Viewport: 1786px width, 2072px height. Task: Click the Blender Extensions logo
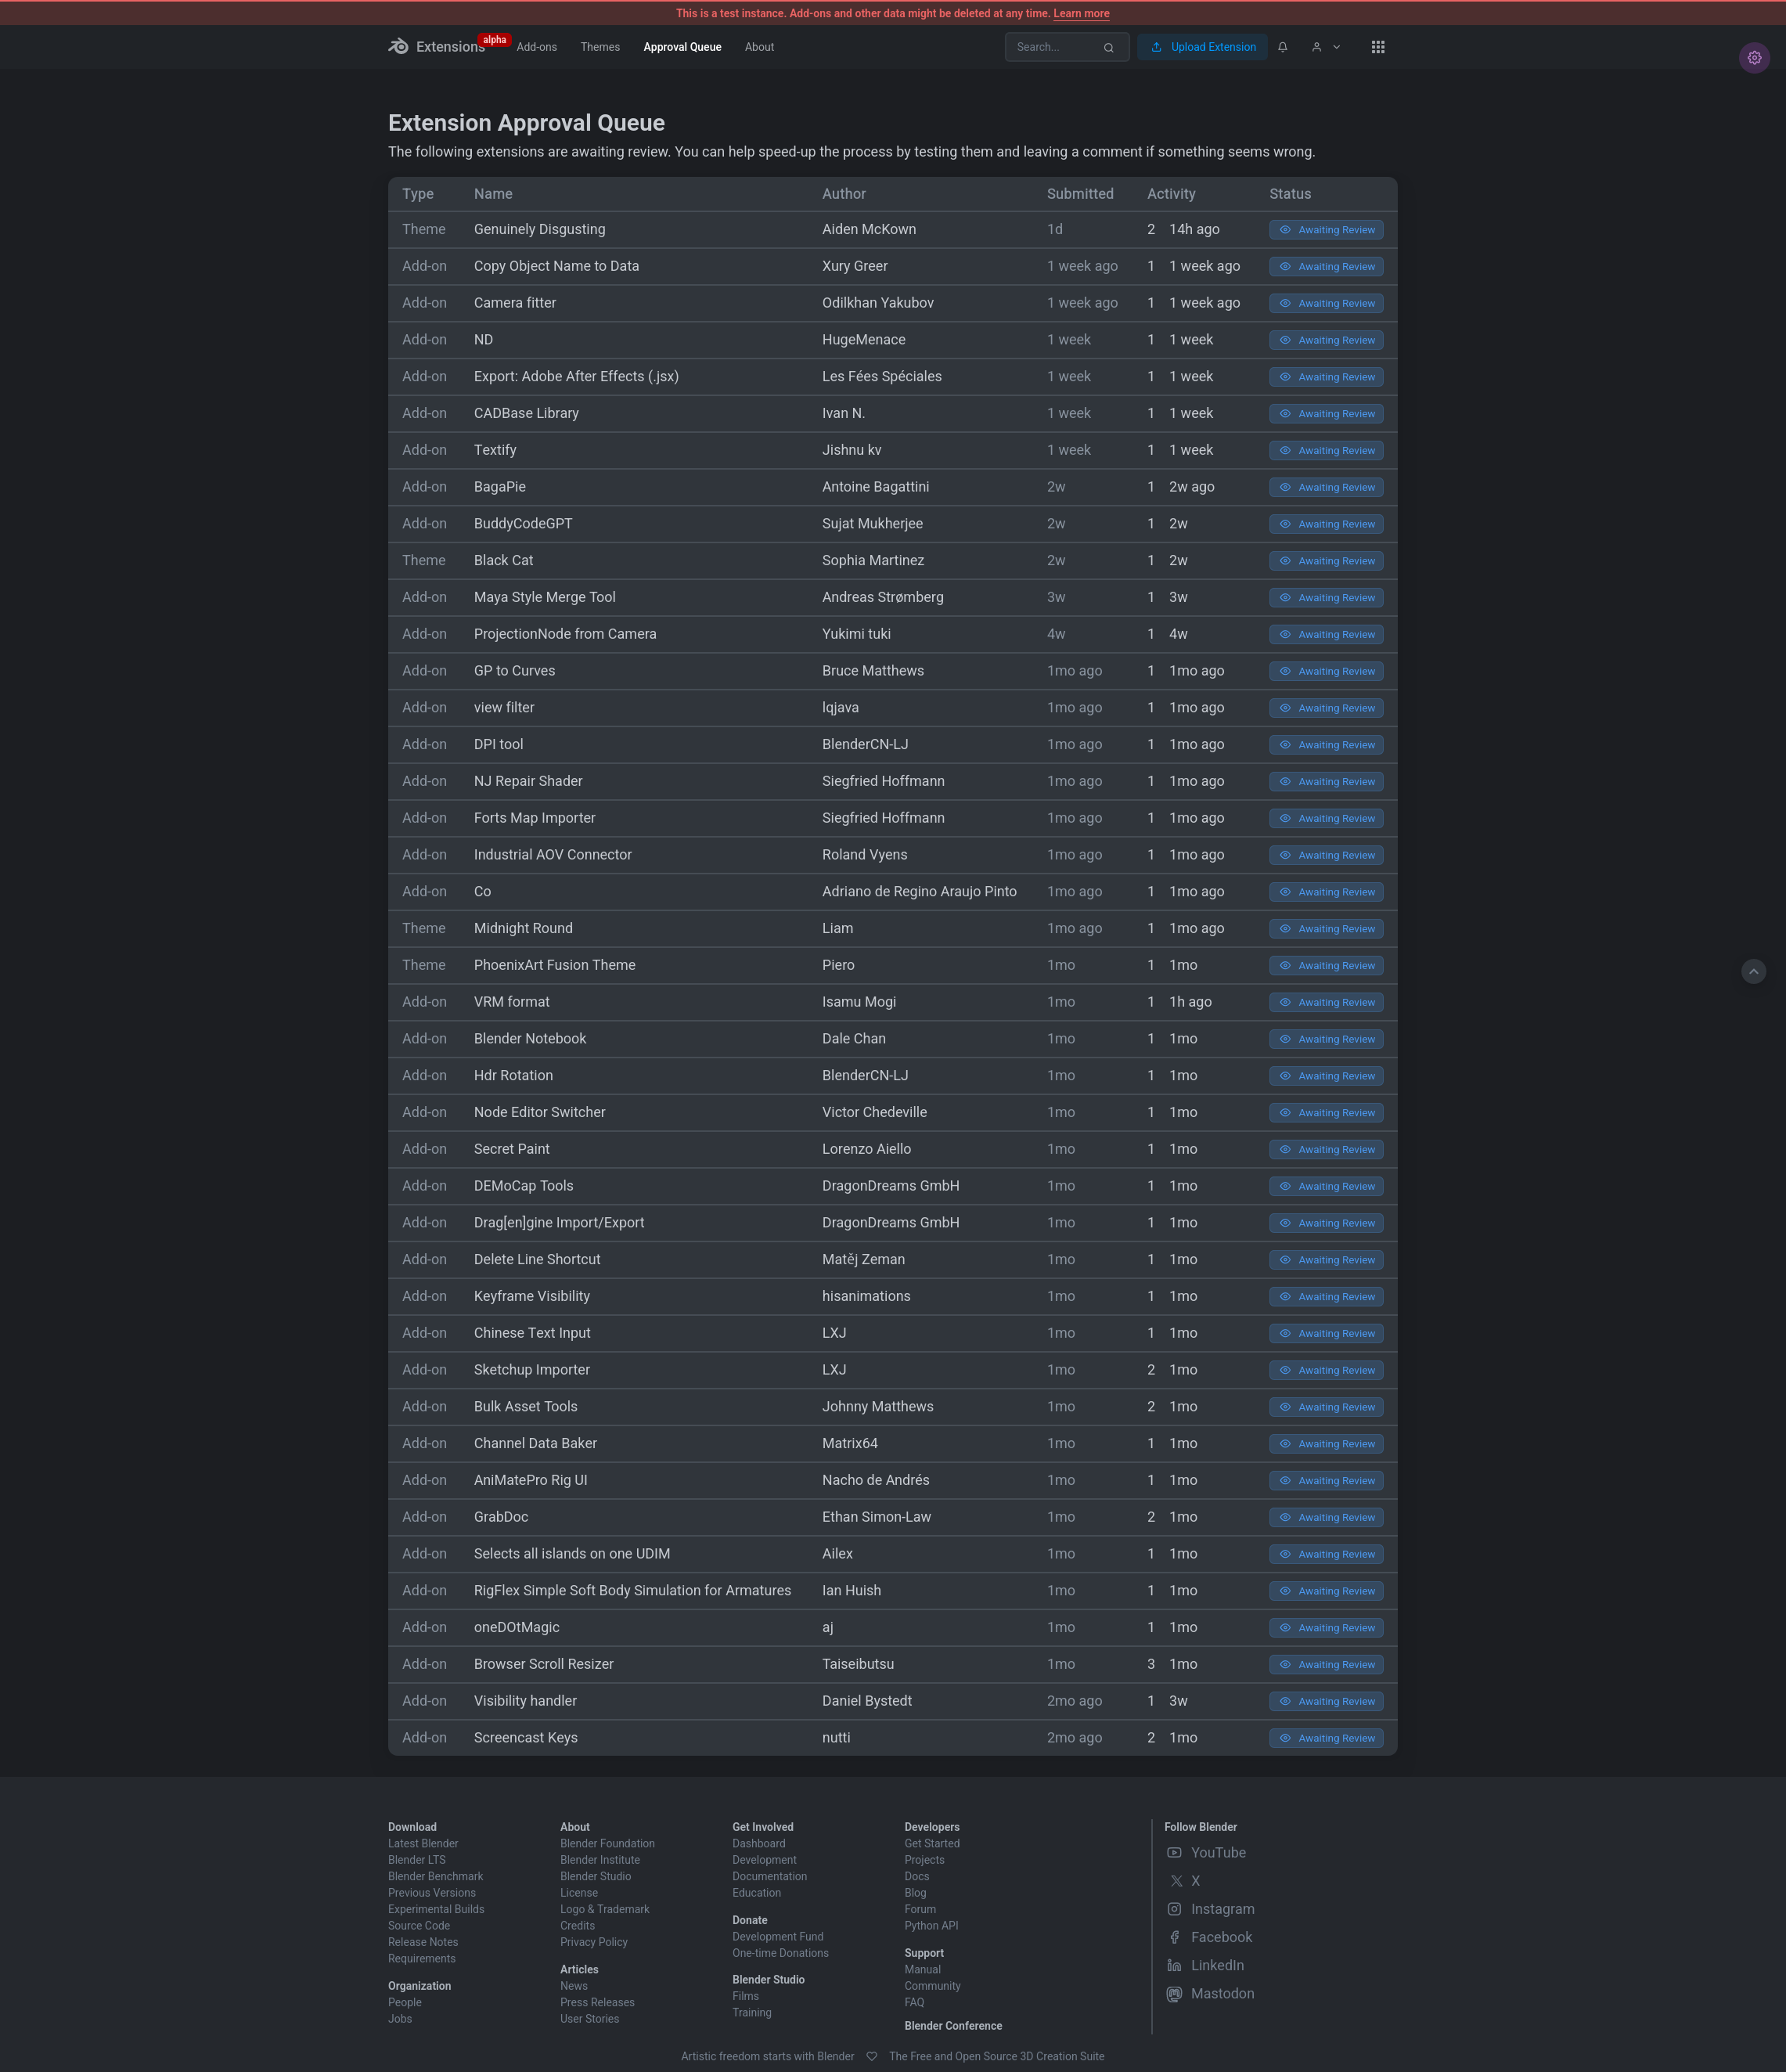coord(436,47)
